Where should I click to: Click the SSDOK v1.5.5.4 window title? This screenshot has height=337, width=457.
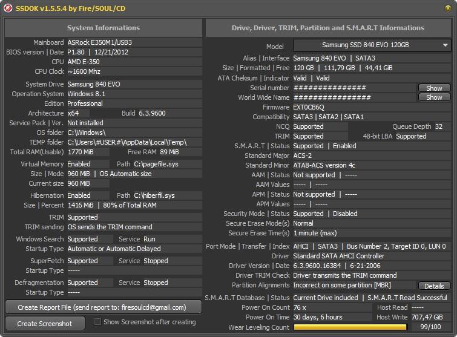tap(71, 8)
